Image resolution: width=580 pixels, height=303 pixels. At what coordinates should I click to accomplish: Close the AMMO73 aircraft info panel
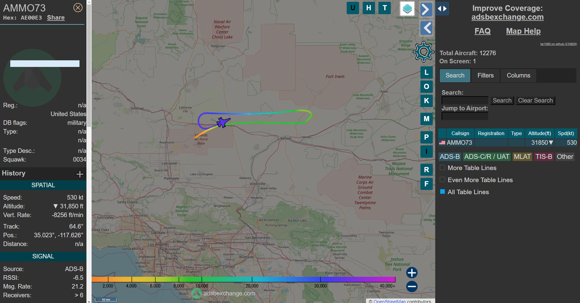[x=78, y=8]
